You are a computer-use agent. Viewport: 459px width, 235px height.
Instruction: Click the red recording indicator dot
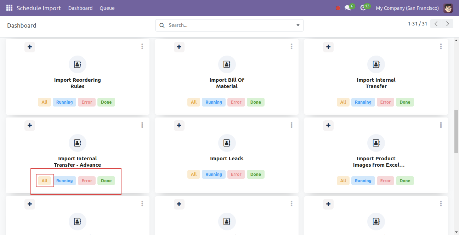pyautogui.click(x=338, y=8)
